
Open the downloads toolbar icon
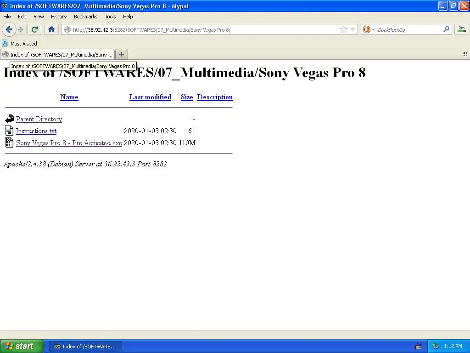(462, 29)
